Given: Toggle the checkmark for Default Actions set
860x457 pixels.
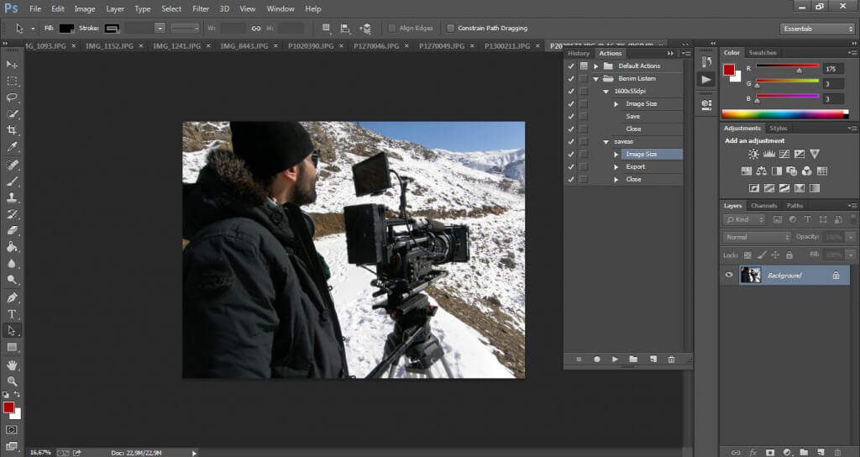Looking at the screenshot, I should click(571, 66).
